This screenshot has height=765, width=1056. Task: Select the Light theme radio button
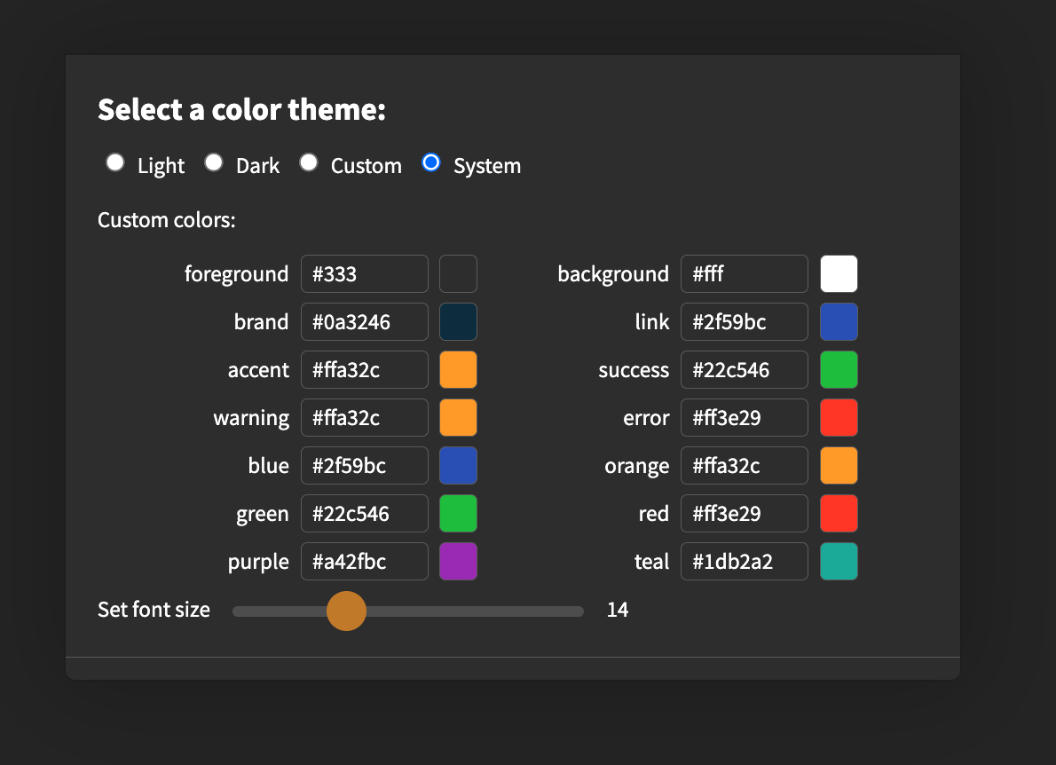(x=115, y=163)
